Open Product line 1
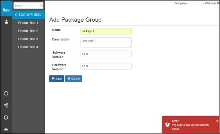Screen dimensions: 220x134 (x=28, y=23)
